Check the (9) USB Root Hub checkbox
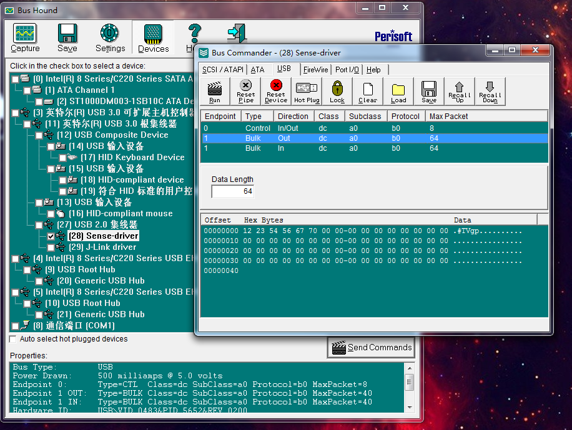The height and width of the screenshot is (430, 572). (x=27, y=270)
